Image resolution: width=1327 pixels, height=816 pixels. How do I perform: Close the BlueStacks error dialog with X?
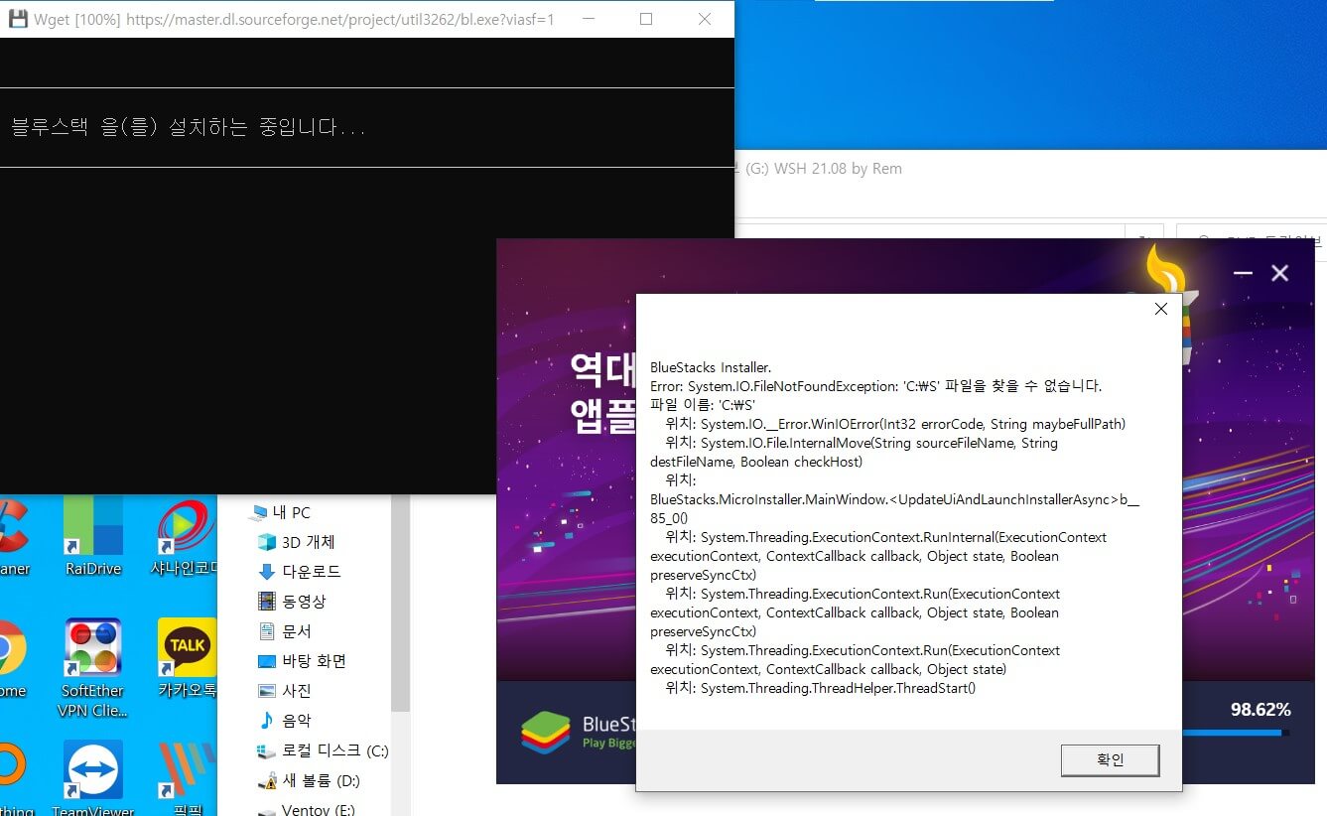[x=1161, y=309]
